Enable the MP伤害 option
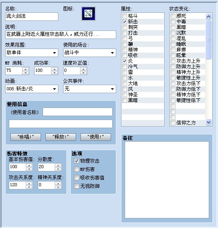This screenshot has height=228, width=218. click(76, 169)
